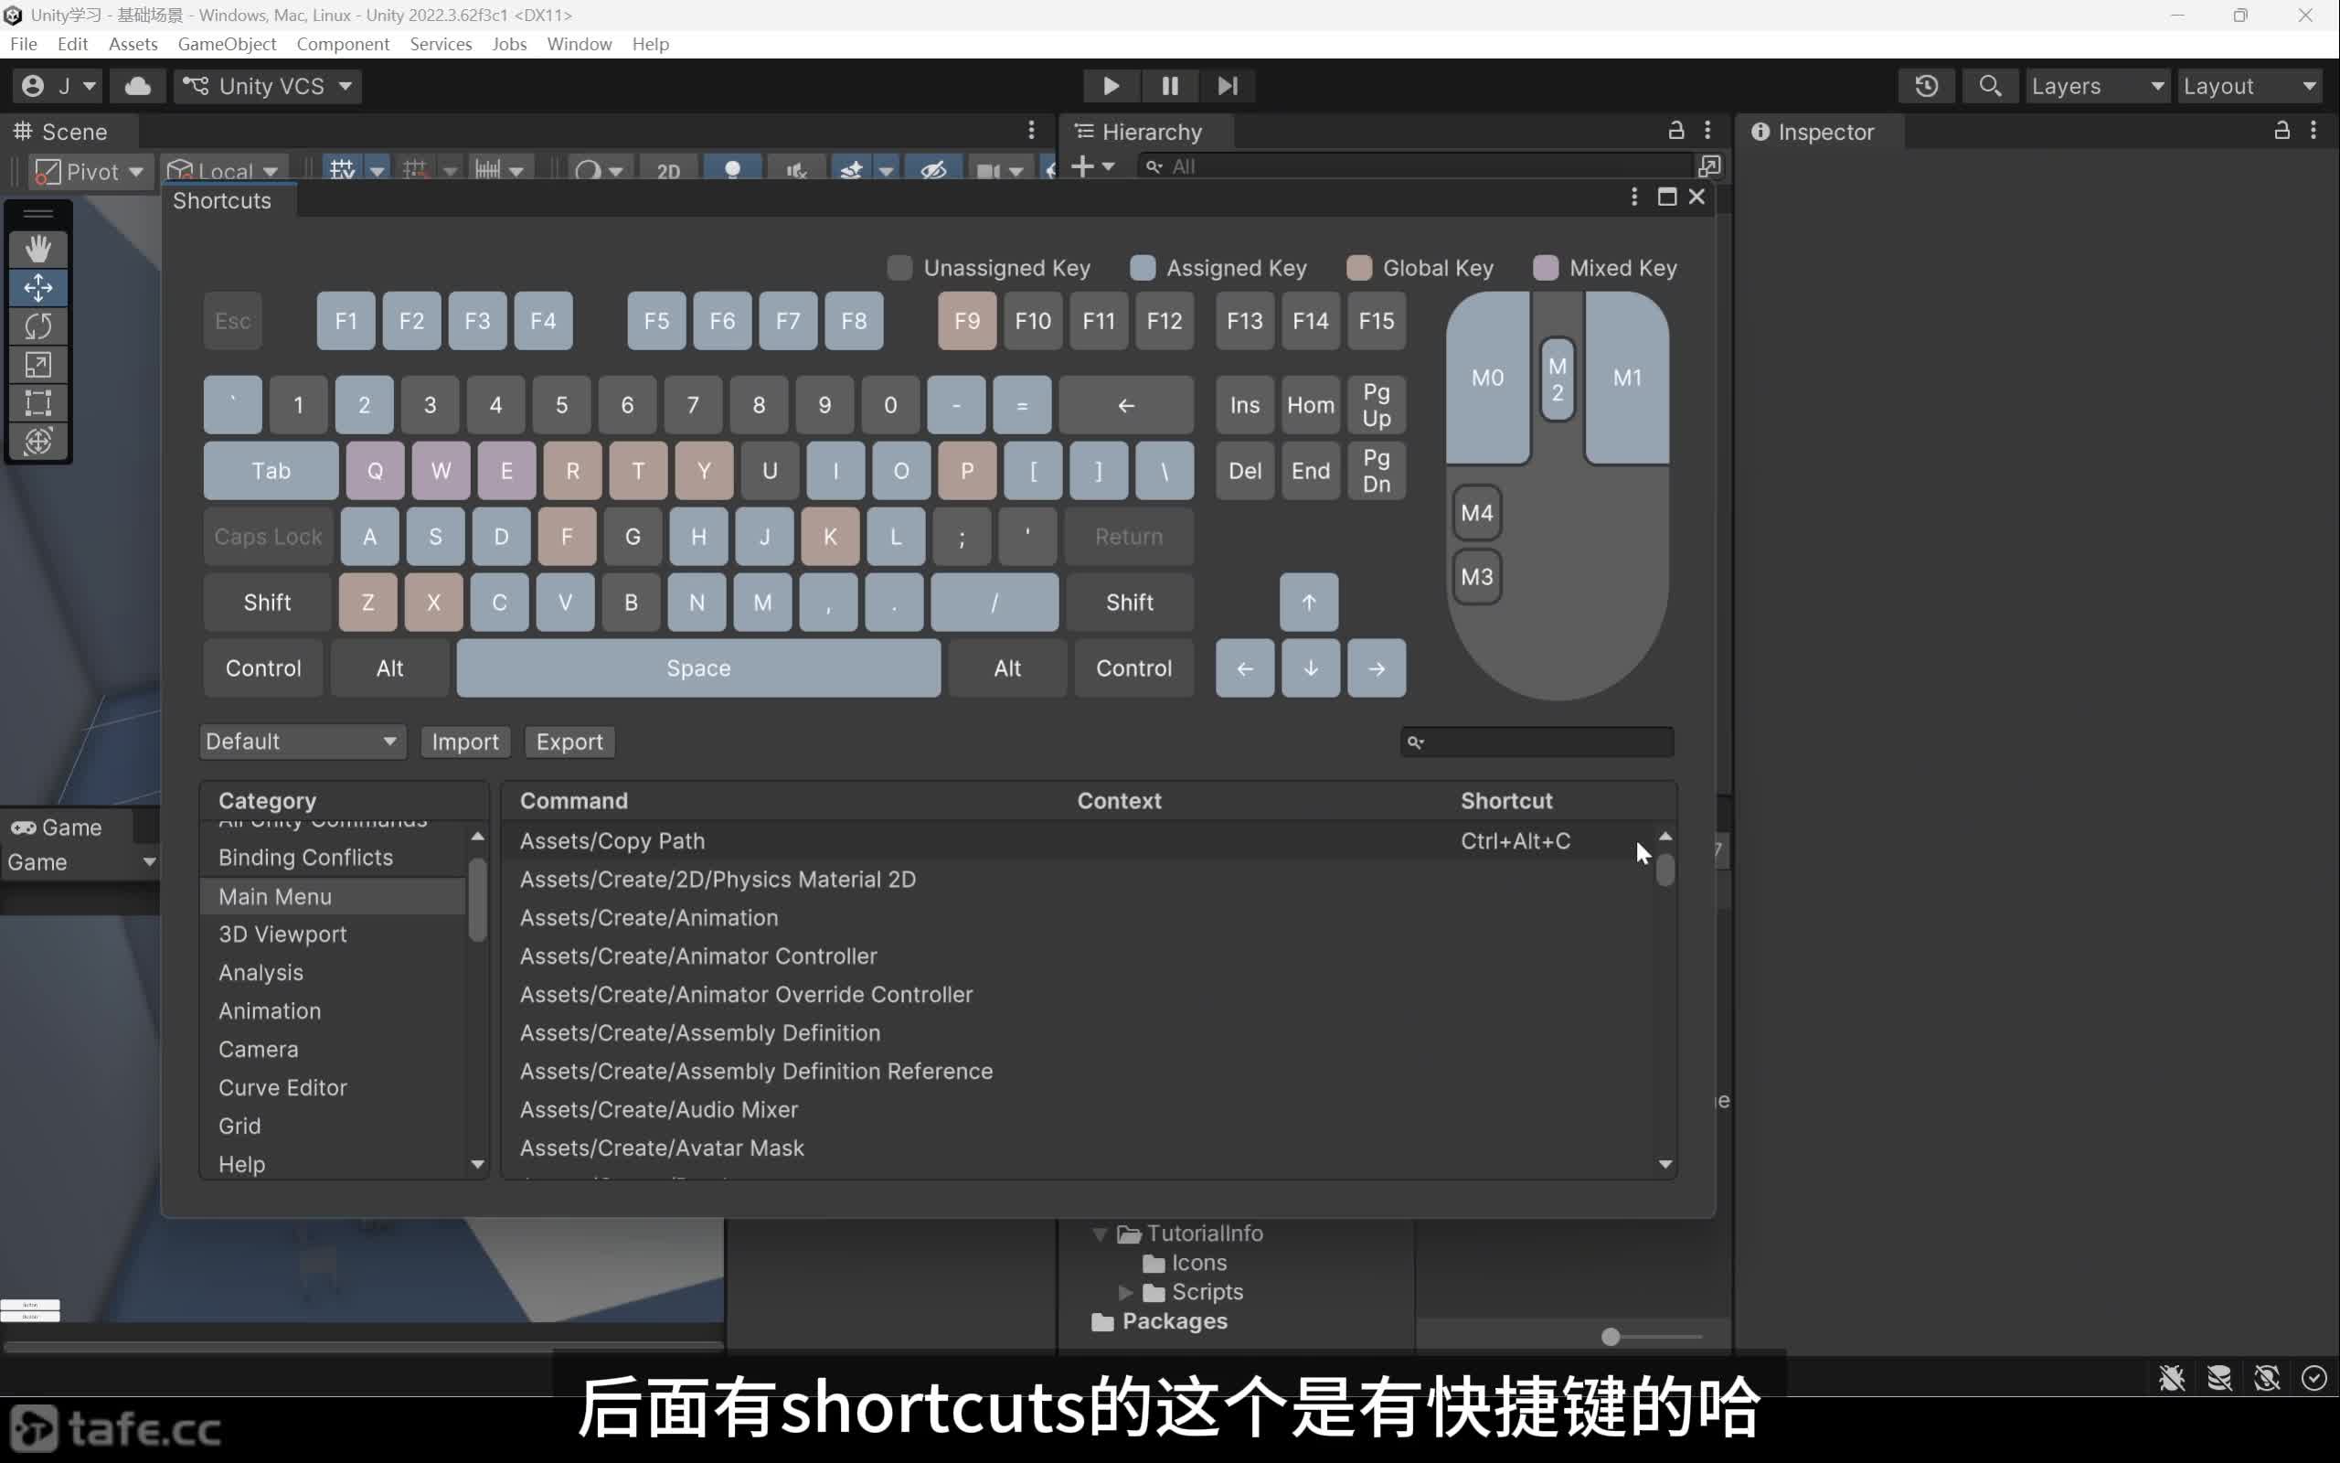Toggle scene lighting lightbulb
2340x1463 pixels.
tap(732, 170)
